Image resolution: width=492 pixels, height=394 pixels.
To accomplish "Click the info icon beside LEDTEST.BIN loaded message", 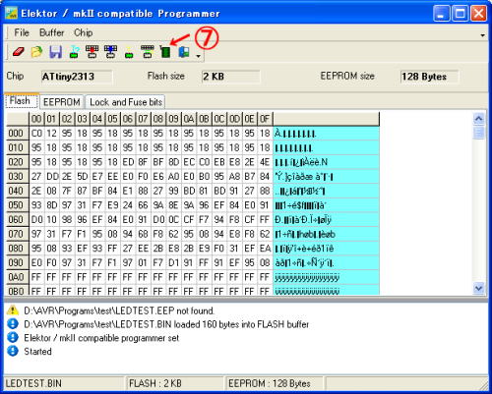I will (13, 324).
